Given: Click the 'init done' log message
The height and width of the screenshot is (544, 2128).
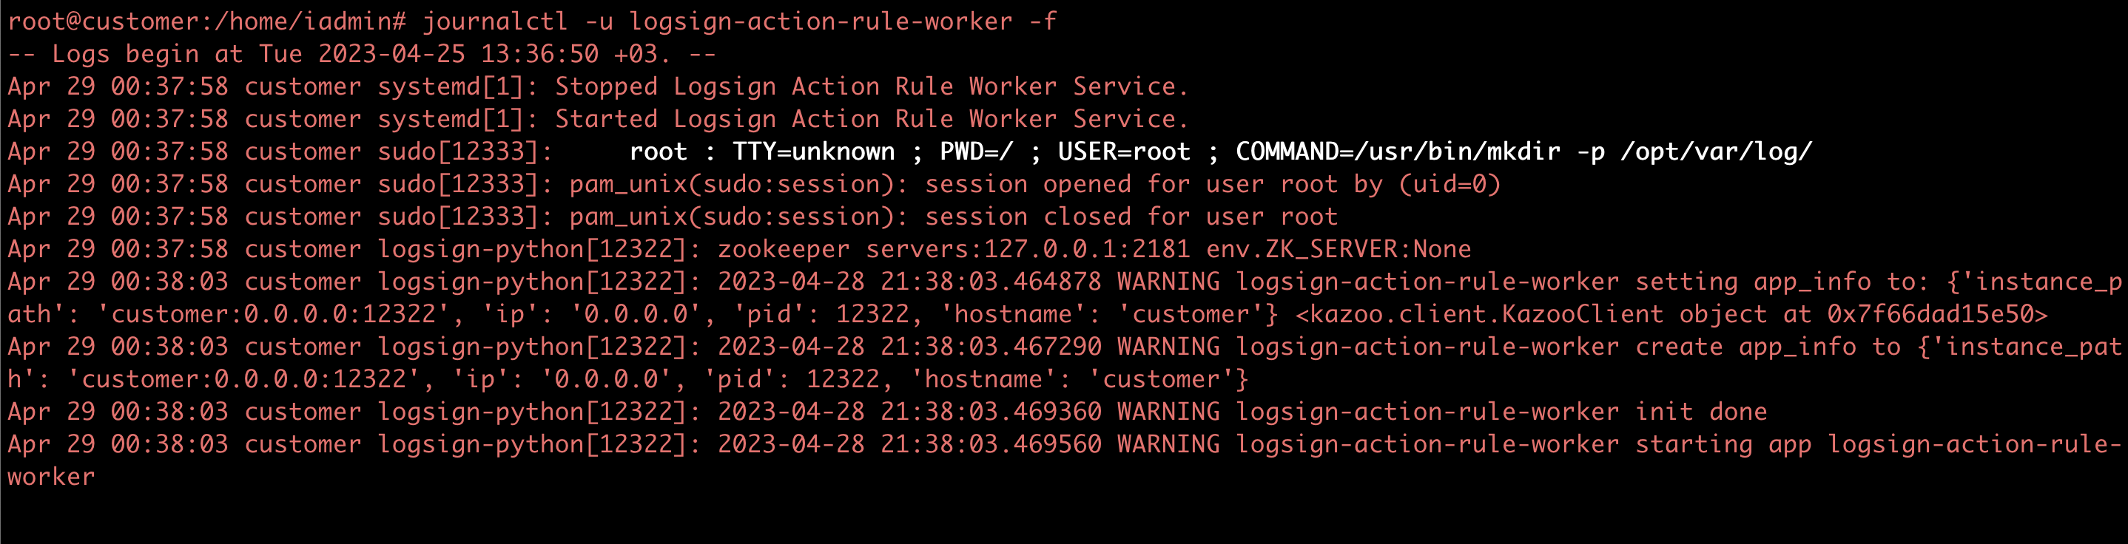Looking at the screenshot, I should [1701, 412].
